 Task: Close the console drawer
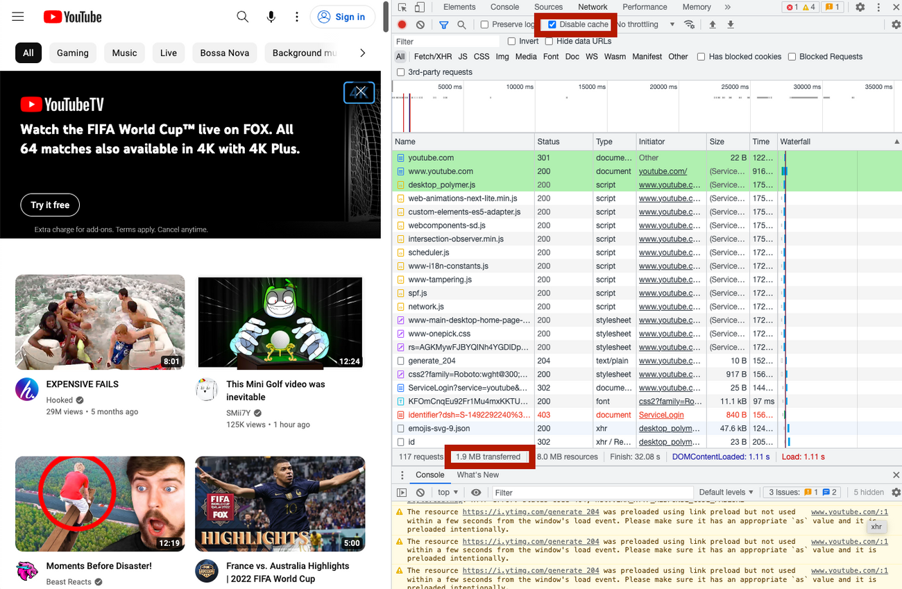[896, 475]
